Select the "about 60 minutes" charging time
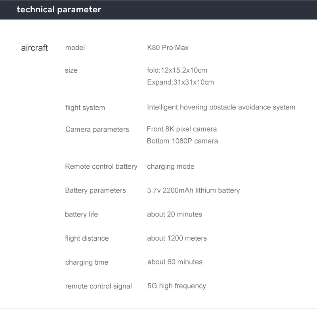This screenshot has width=317, height=309. coord(175,262)
